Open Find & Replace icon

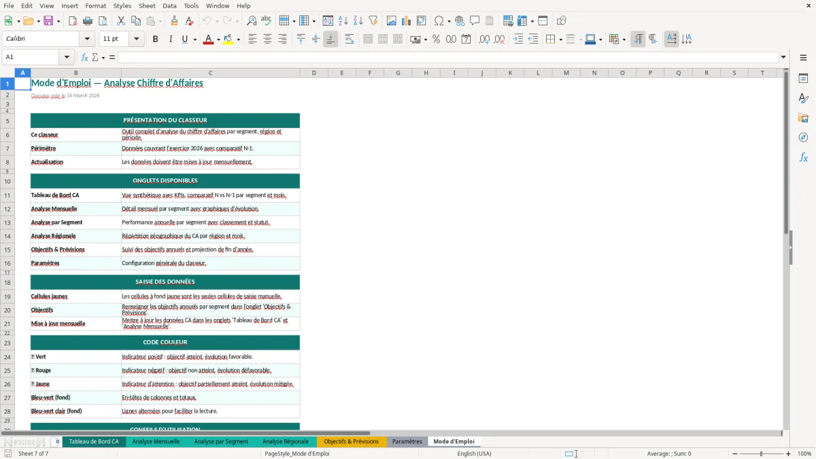(252, 21)
